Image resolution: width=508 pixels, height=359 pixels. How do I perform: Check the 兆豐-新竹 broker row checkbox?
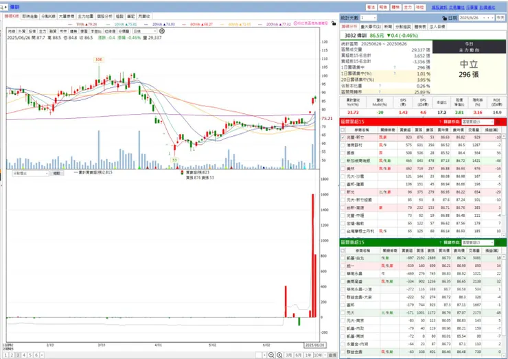[x=343, y=137]
